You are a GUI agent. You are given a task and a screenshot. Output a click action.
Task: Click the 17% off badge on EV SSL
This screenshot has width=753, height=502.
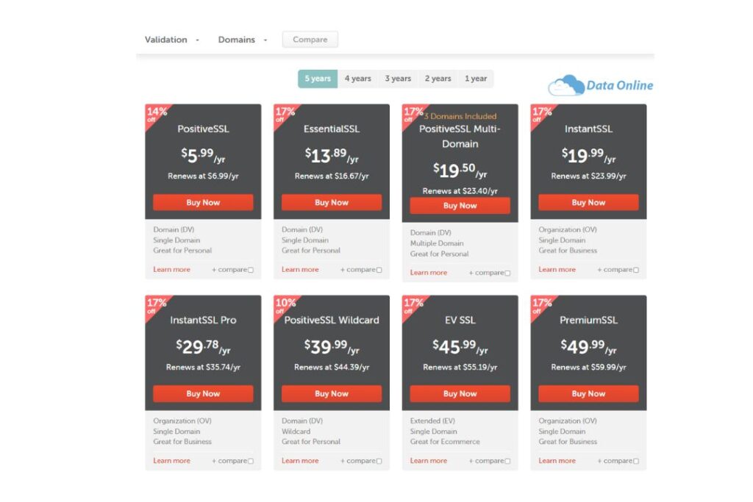[413, 305]
